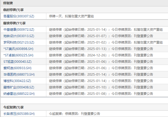Image resolution: width=168 pixels, height=117 pixels.
Task: Select the 继续停牌(11)家 section heading
Action: pos(14,23)
